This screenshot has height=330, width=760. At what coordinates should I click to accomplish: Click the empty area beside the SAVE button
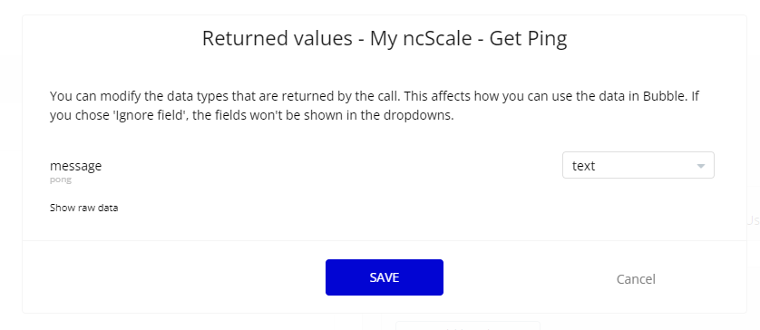tap(174, 277)
